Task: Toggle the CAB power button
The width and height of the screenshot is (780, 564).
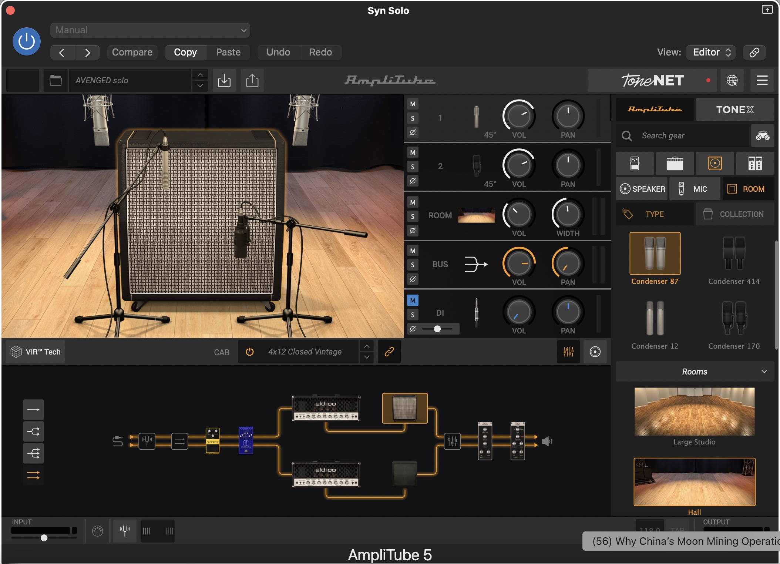Action: (250, 352)
